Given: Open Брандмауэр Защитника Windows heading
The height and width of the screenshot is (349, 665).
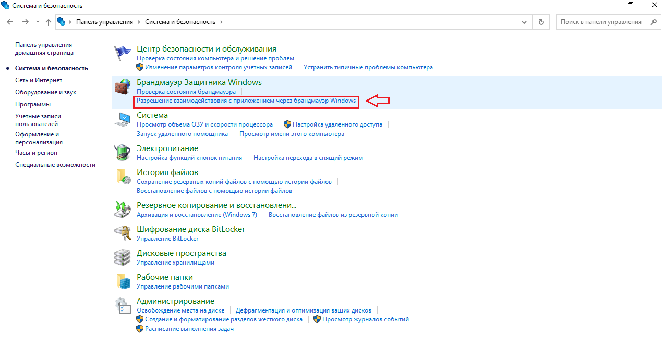Looking at the screenshot, I should pyautogui.click(x=199, y=82).
